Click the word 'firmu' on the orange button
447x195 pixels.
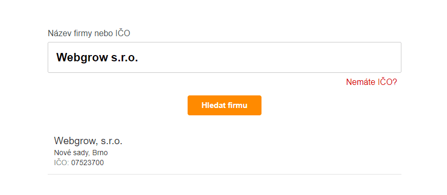pos(238,105)
